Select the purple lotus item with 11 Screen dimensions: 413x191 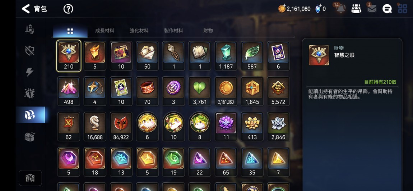tap(226, 126)
